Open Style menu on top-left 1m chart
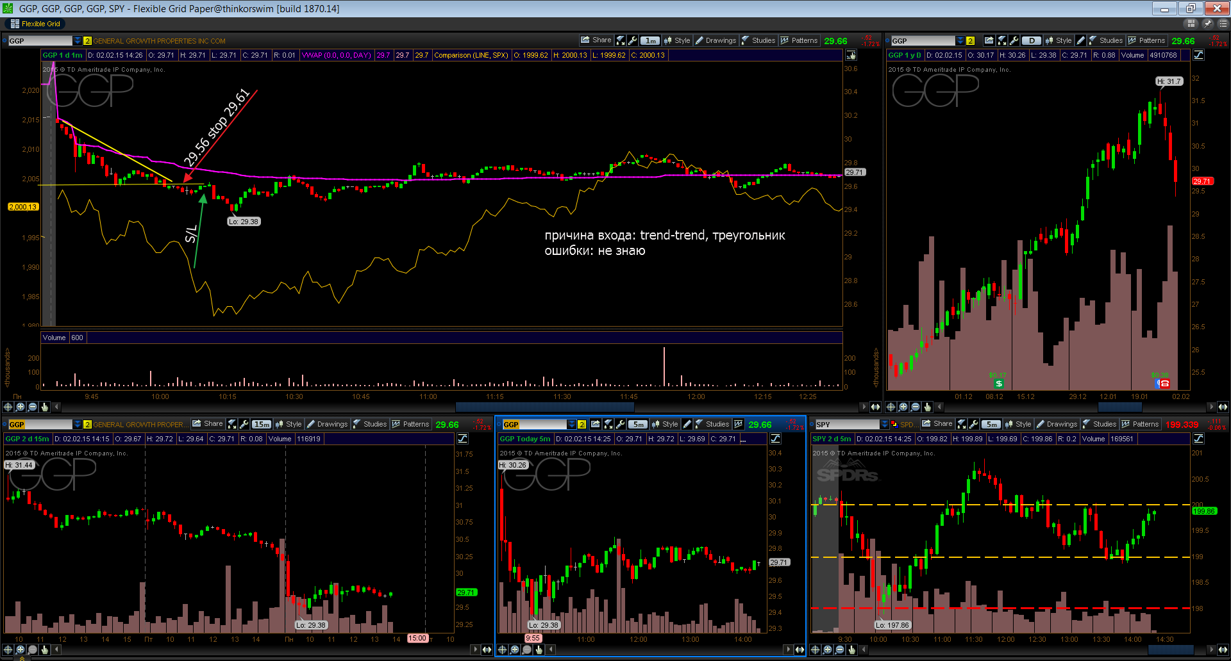 point(677,40)
